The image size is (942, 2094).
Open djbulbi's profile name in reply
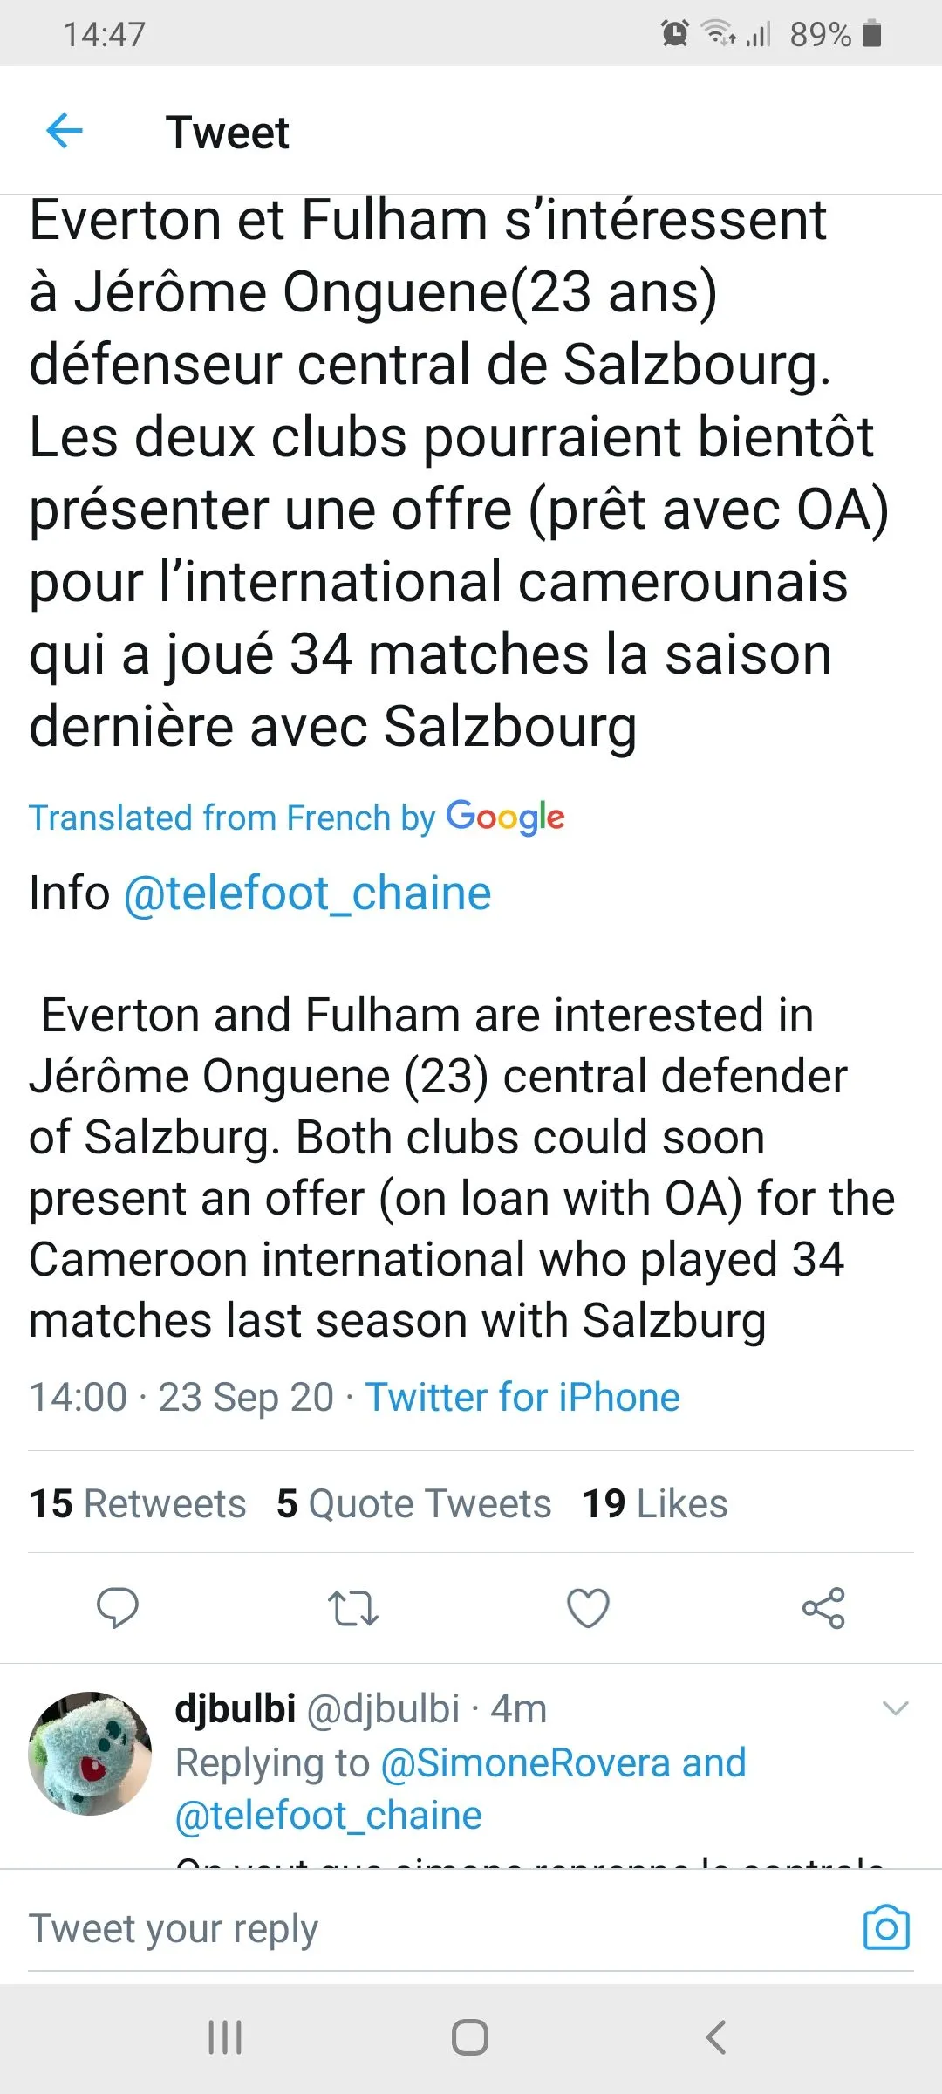coord(235,1708)
